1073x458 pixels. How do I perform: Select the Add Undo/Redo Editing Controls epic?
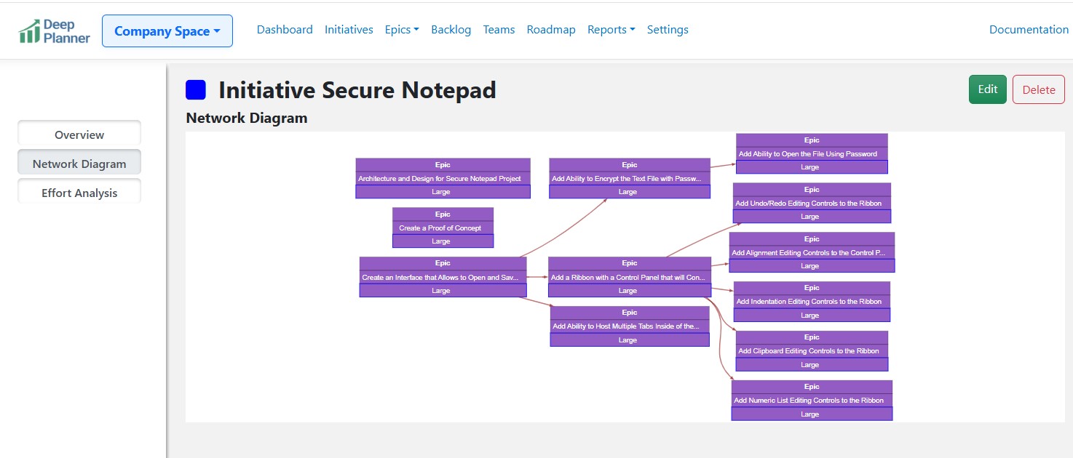tap(811, 203)
